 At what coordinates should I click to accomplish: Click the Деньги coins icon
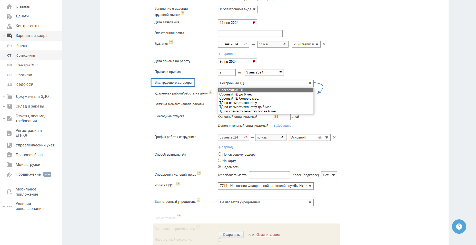9,16
